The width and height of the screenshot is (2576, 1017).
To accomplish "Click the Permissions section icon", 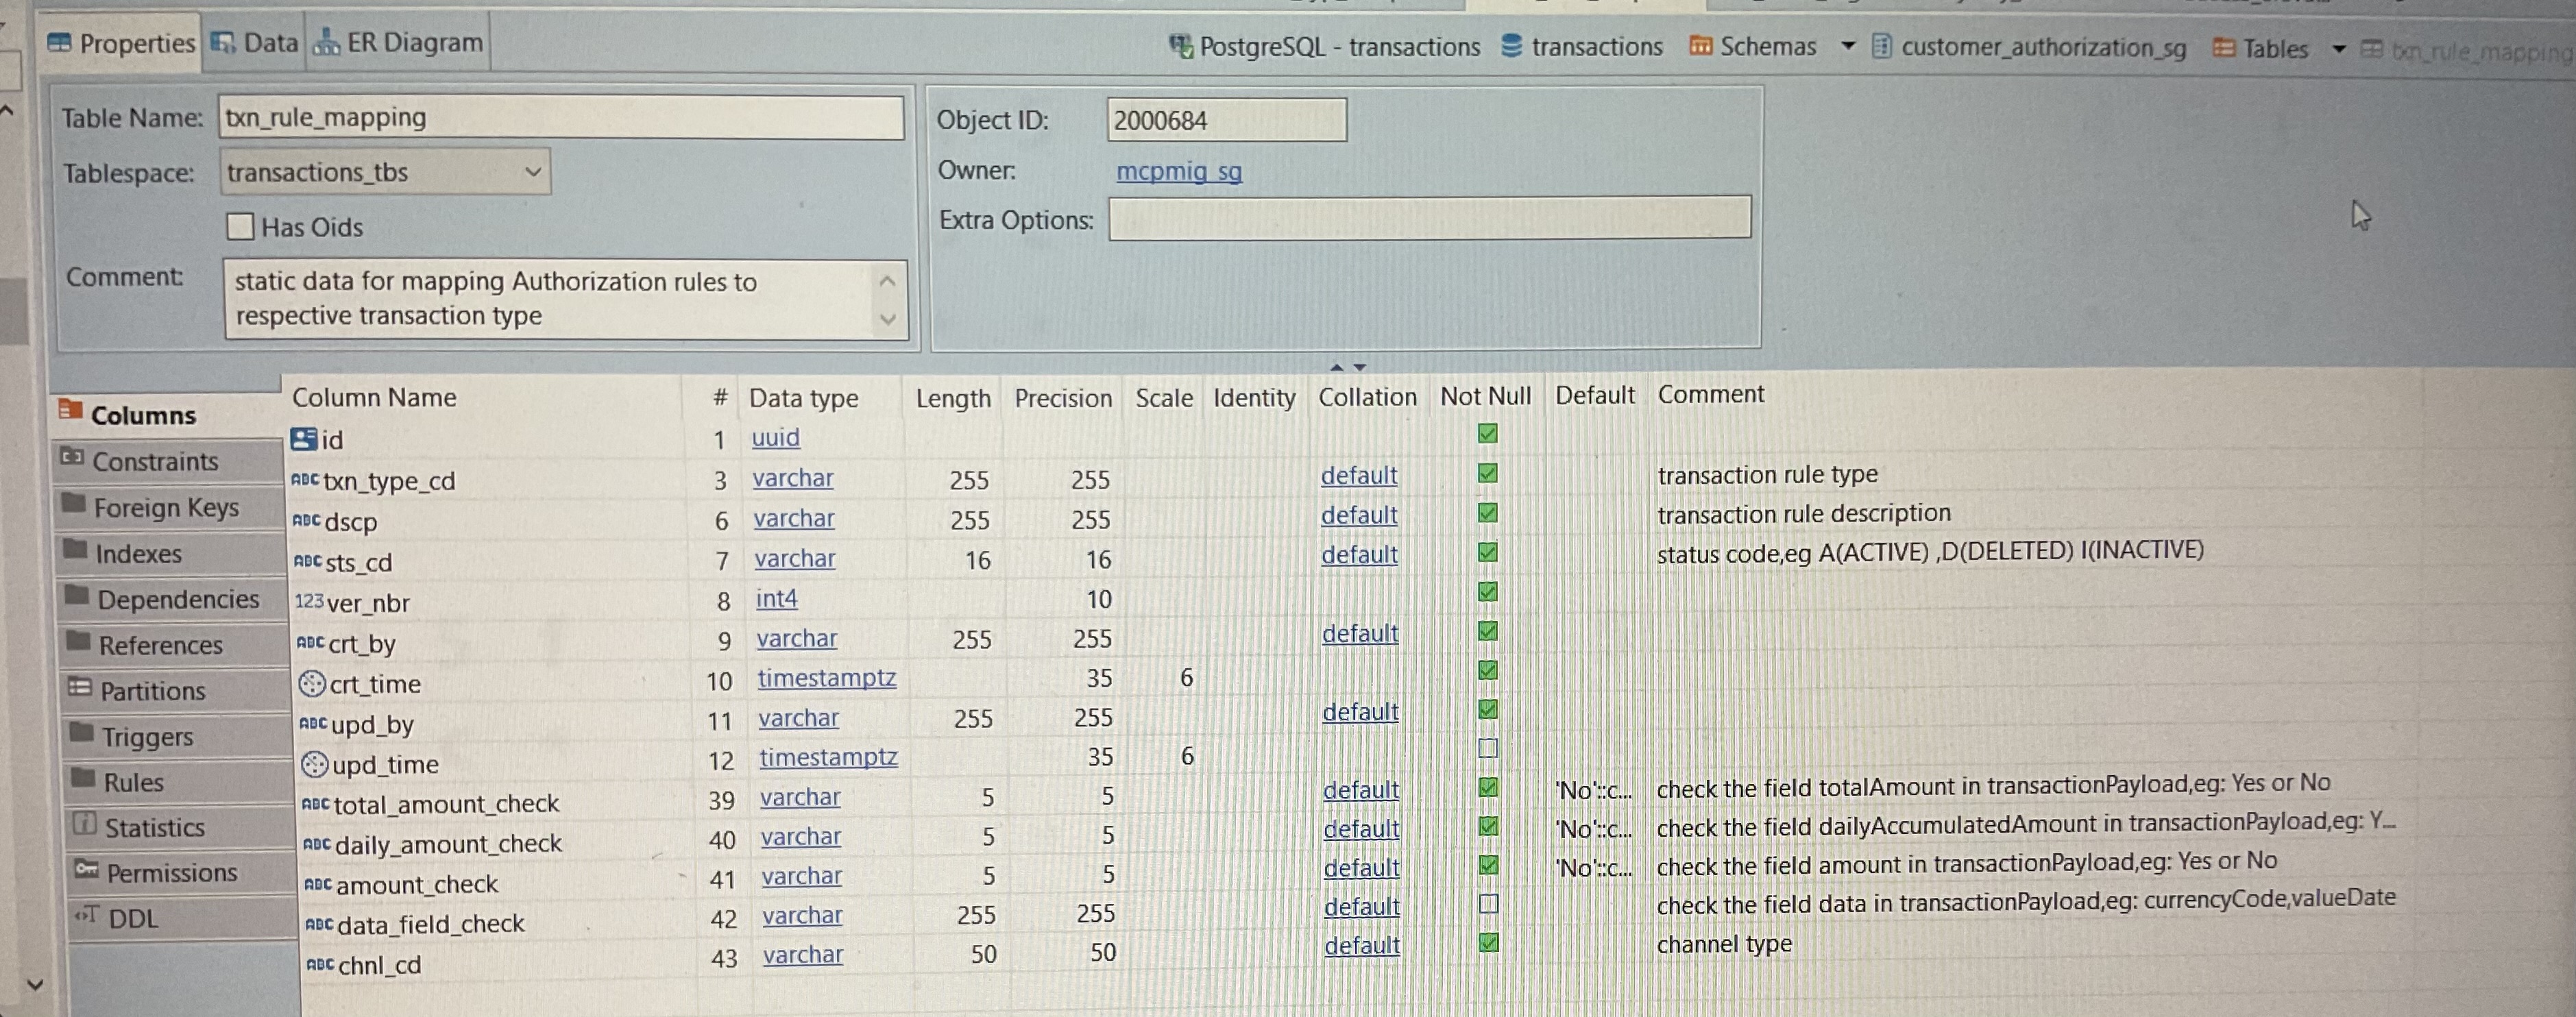I will click(x=86, y=870).
